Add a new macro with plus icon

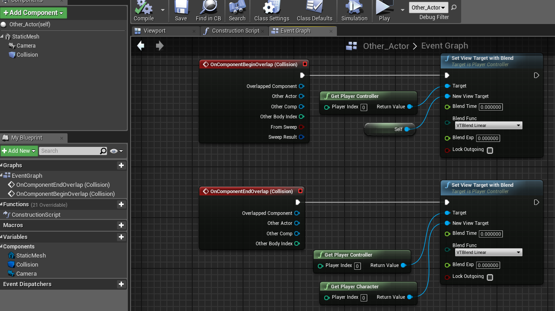click(121, 225)
